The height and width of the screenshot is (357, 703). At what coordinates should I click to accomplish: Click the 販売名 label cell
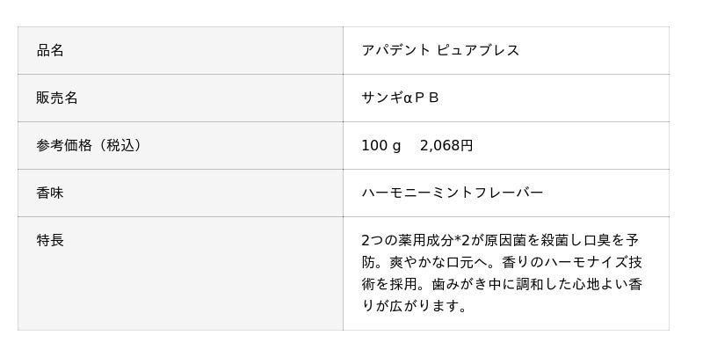(x=57, y=98)
